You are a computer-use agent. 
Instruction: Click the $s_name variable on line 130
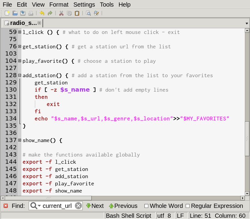point(75,90)
